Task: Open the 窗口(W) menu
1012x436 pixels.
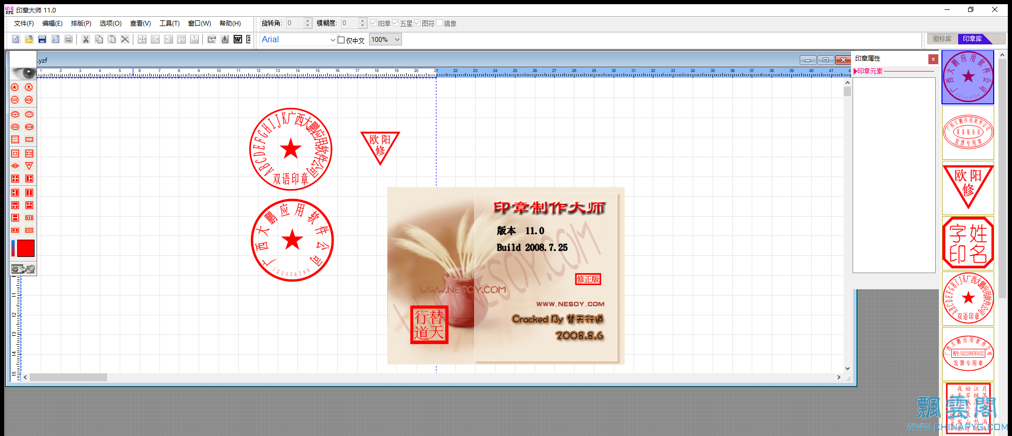Action: coord(200,23)
